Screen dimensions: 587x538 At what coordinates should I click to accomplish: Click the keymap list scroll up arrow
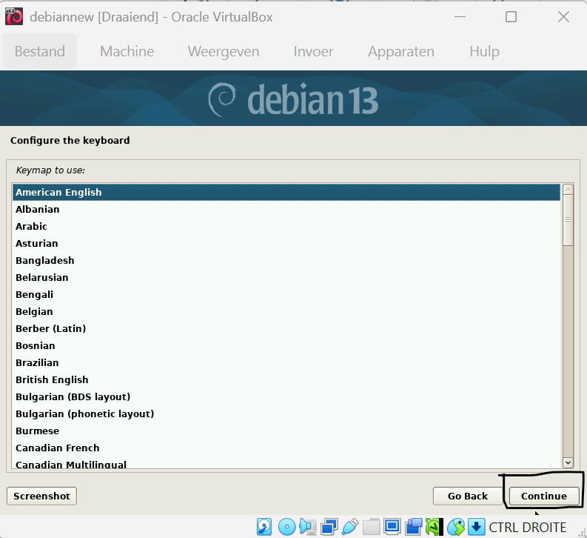568,189
